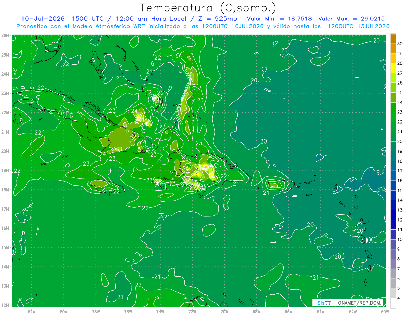Click the map title "Temperatura (C,somb.)"
Screen dimensions: 409x316
(x=208, y=8)
